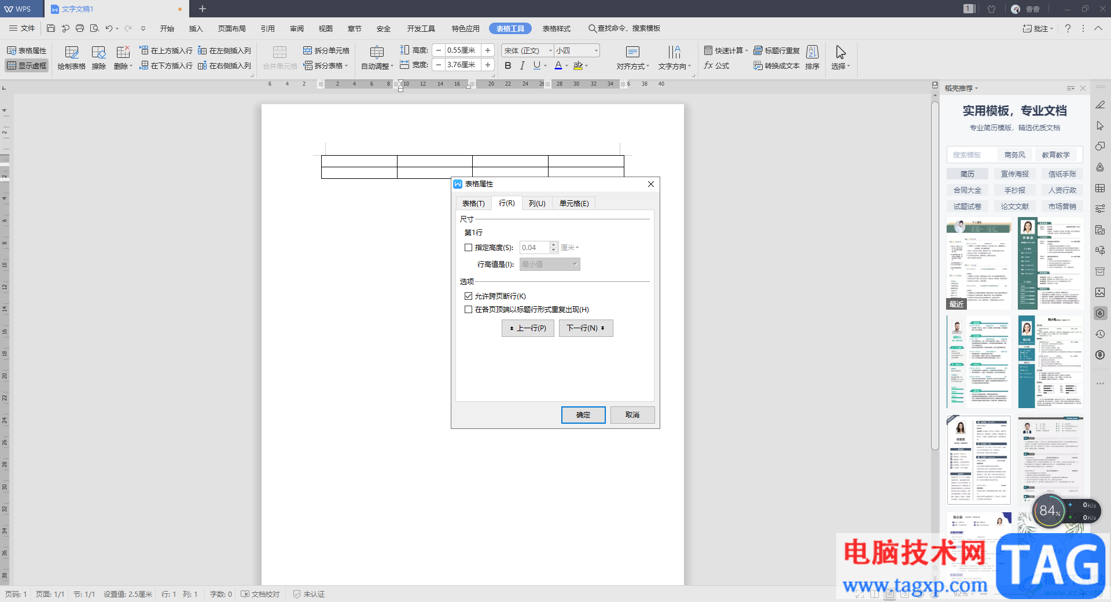The height and width of the screenshot is (602, 1111).
Task: Click the text highlight color swatch
Action: (x=577, y=66)
